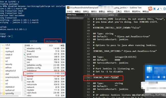Toggle the moon half-width icon in Sogou bar
166x98 pixels.
point(158,9)
